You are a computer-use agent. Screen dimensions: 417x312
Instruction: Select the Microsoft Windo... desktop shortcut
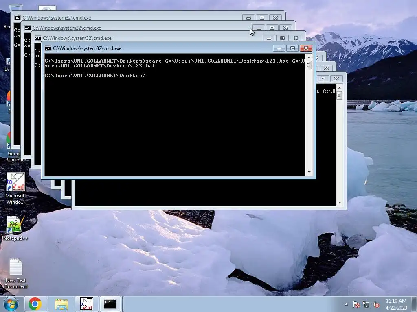point(16,188)
